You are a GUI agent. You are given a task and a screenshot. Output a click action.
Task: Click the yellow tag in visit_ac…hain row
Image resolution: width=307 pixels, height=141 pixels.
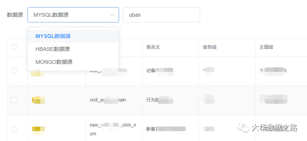point(38,100)
